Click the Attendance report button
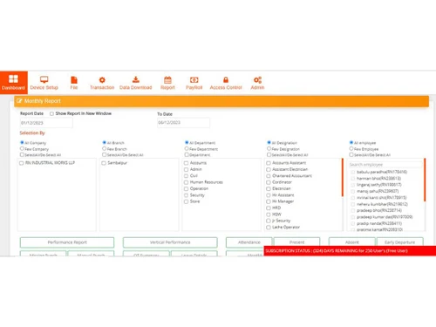 coord(249,242)
